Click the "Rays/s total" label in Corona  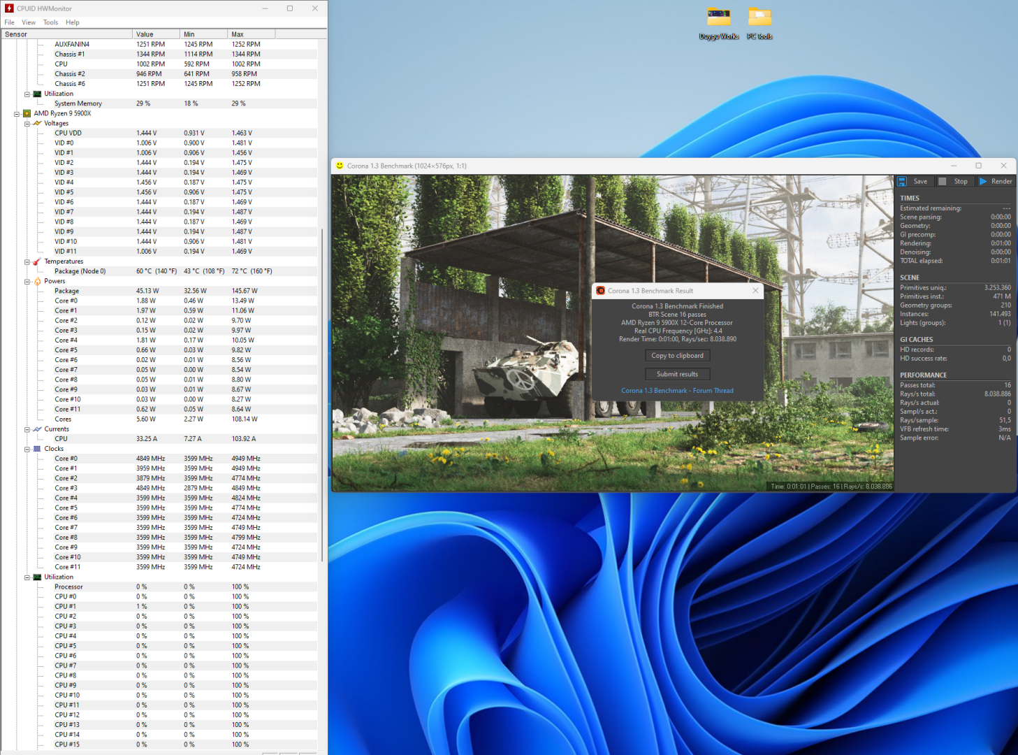tap(917, 394)
